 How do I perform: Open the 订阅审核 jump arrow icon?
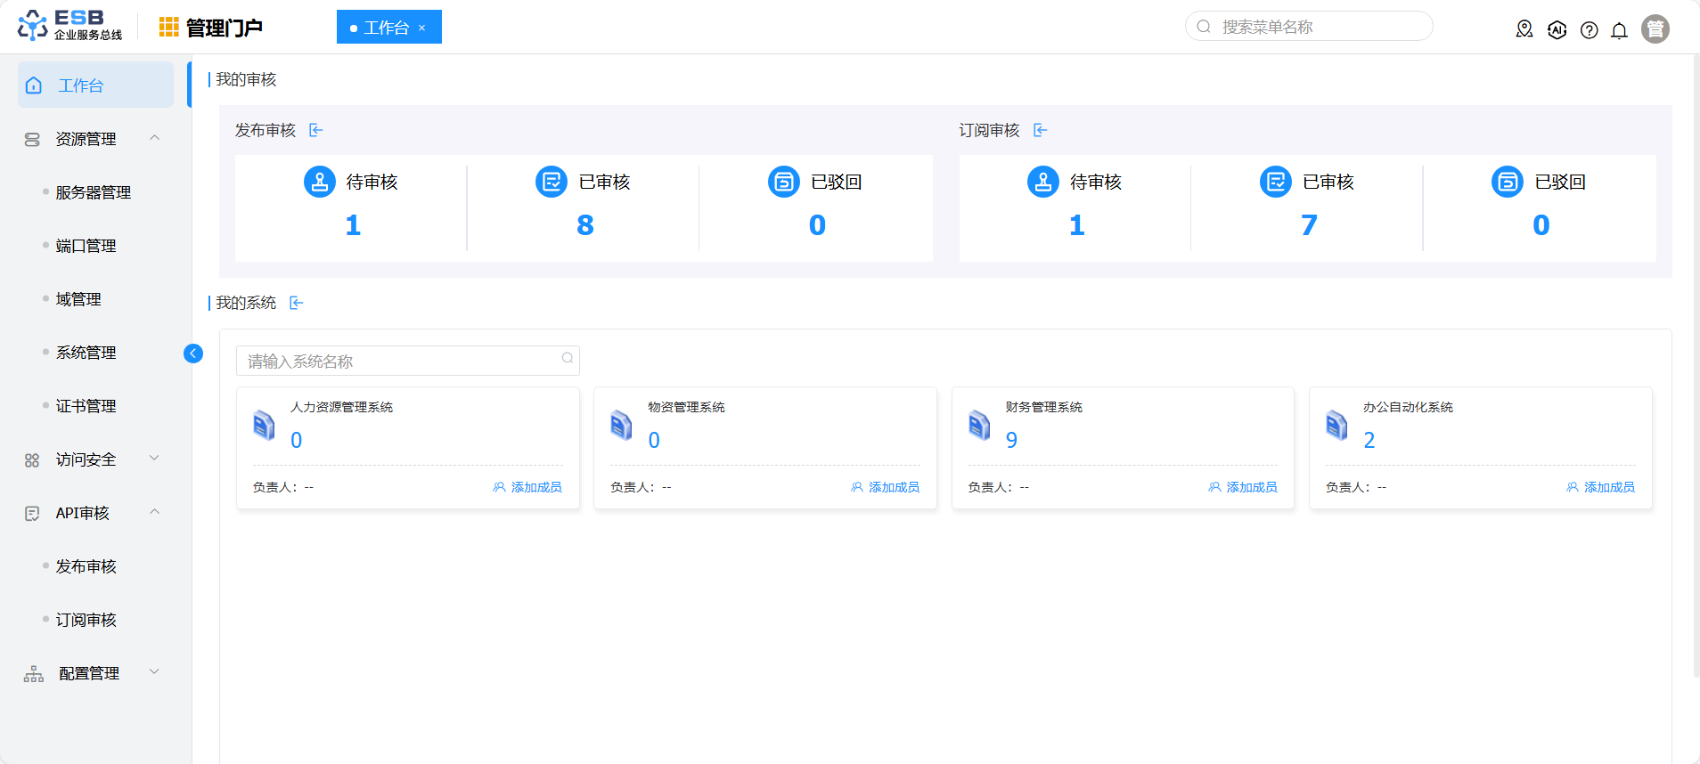1040,131
